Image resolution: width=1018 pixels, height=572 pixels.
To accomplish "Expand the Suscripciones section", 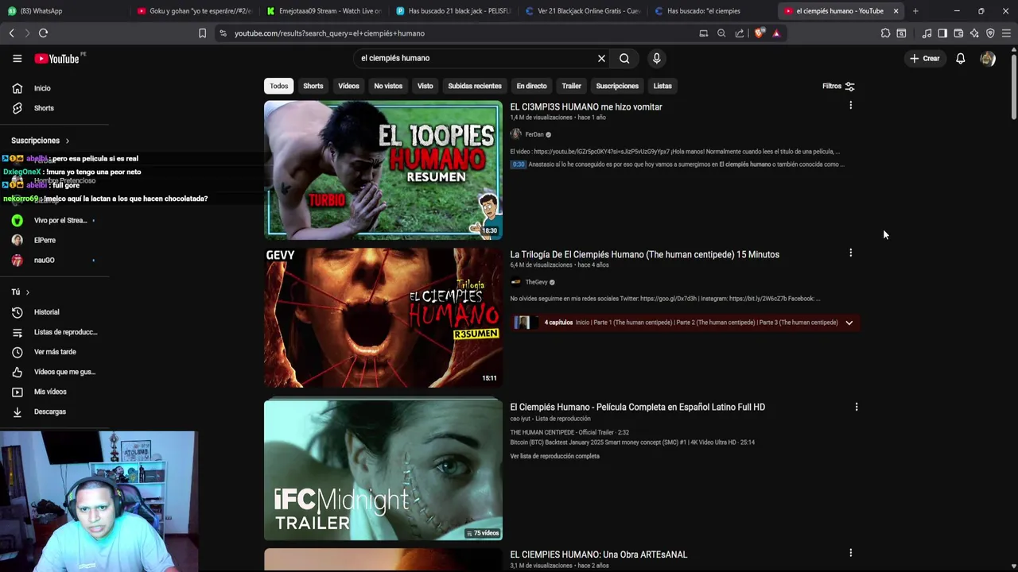I will point(41,141).
